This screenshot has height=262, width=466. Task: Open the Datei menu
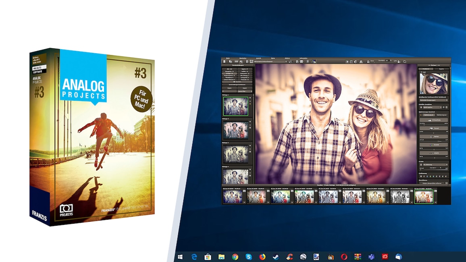coord(228,58)
